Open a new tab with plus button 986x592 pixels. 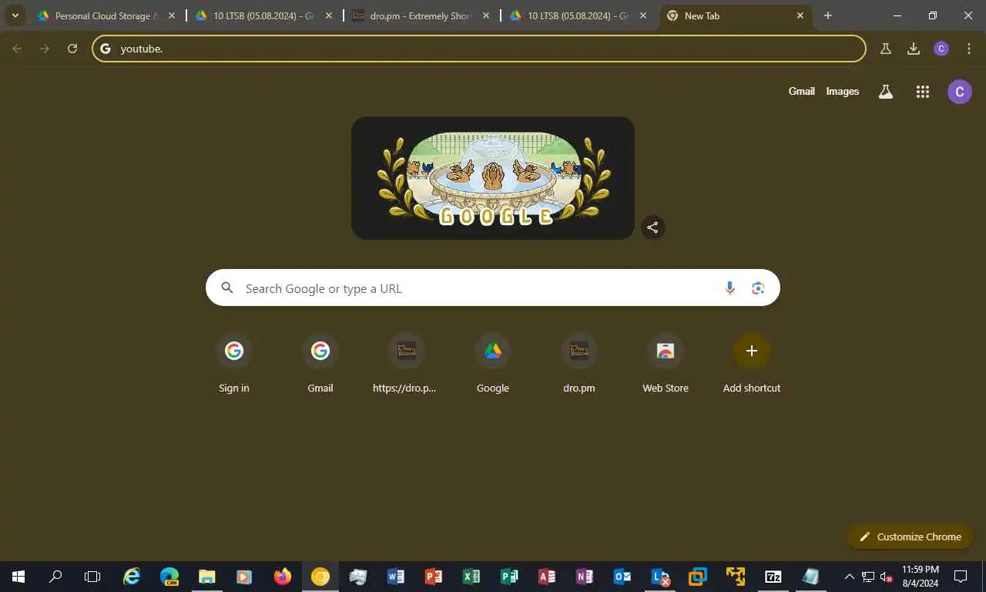coord(828,15)
